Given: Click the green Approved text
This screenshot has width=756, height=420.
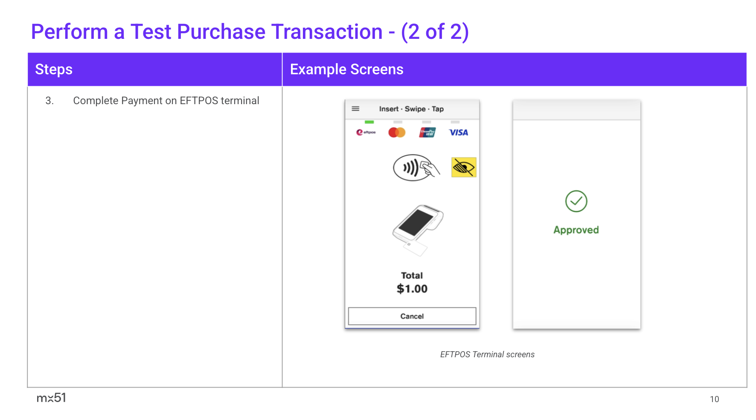Looking at the screenshot, I should (x=576, y=230).
